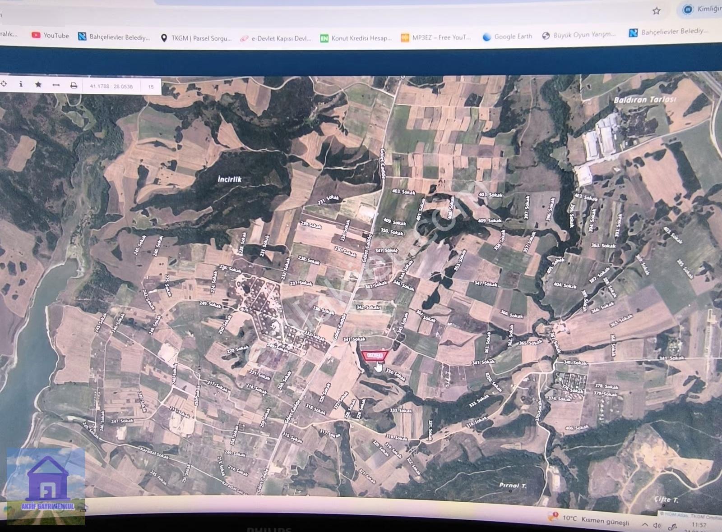Click the Pırnal T. map label

tap(513, 485)
